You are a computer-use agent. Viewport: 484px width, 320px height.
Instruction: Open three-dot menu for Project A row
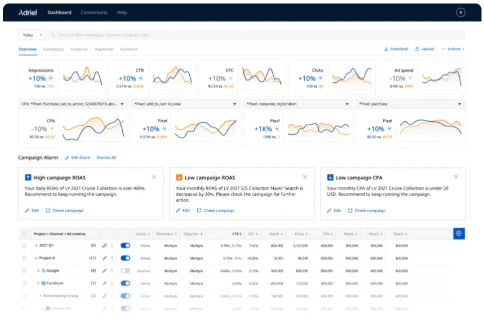(x=112, y=258)
